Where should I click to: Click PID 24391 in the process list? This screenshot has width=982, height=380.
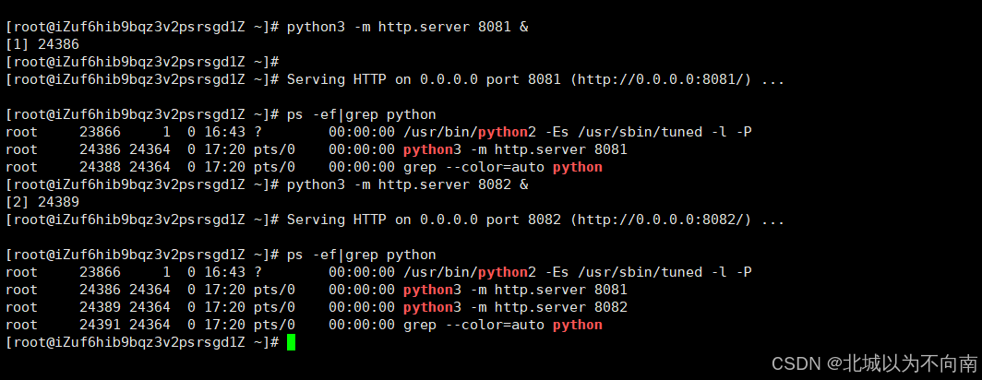tap(99, 325)
